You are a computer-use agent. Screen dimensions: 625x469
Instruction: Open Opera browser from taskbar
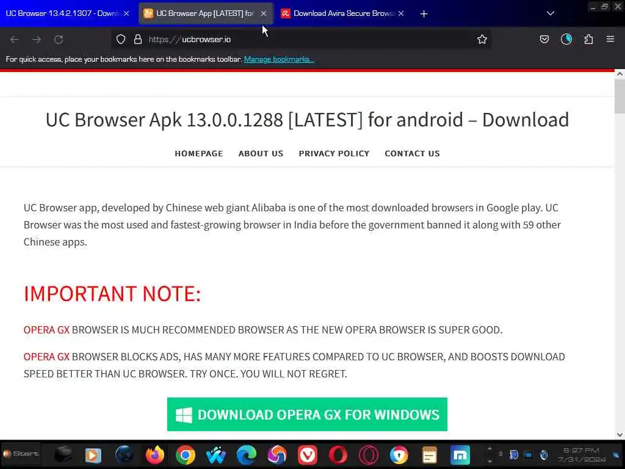[338, 455]
